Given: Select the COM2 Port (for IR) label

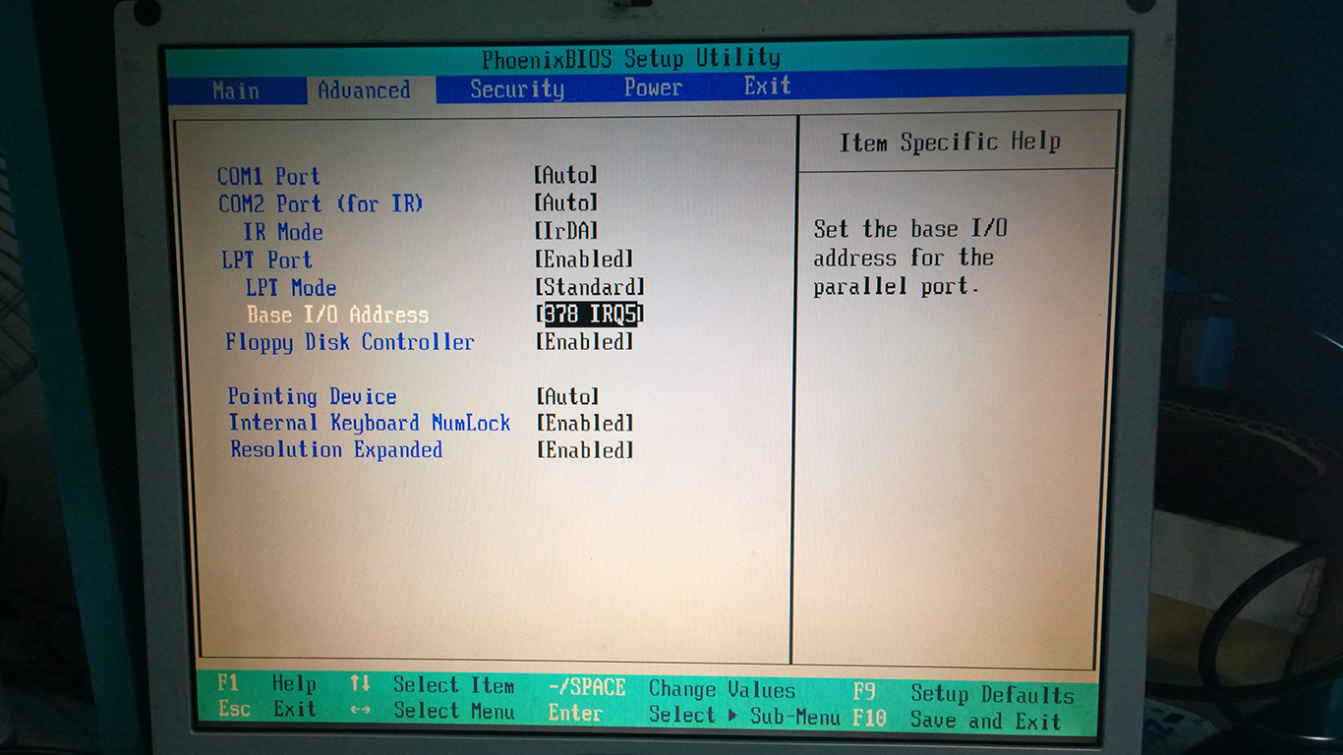Looking at the screenshot, I should (x=321, y=204).
